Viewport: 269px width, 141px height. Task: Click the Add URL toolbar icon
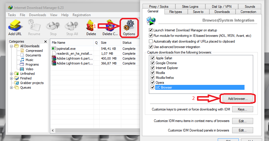[x=15, y=25]
